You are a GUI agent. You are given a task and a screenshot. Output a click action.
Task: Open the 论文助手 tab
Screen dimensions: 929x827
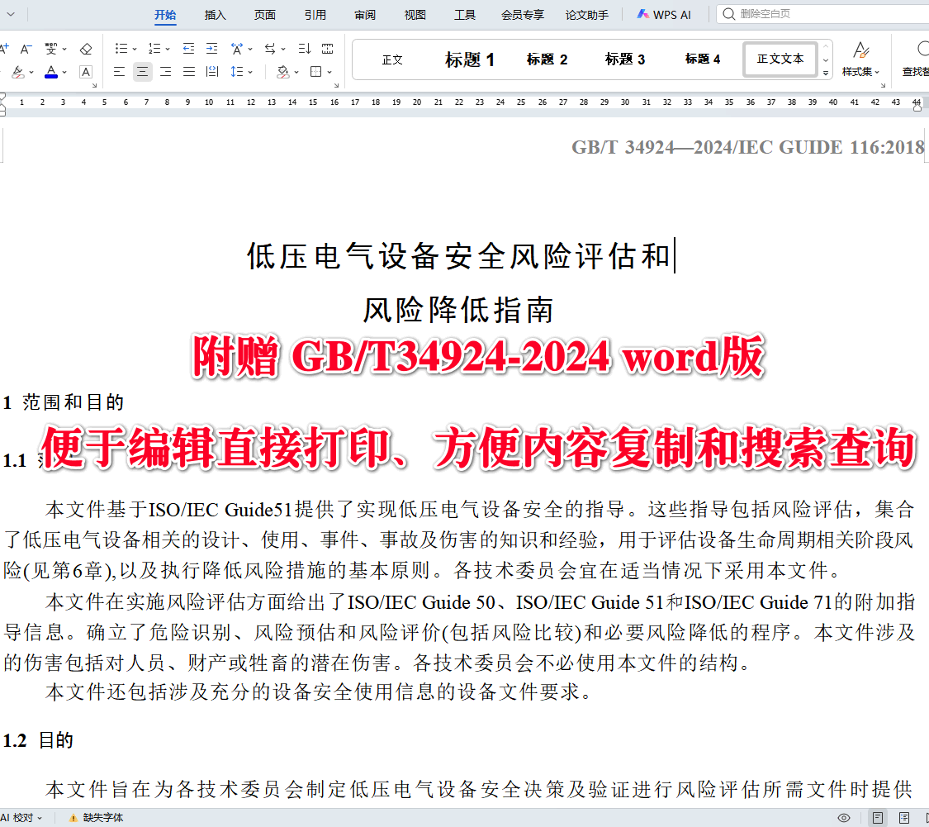click(586, 15)
